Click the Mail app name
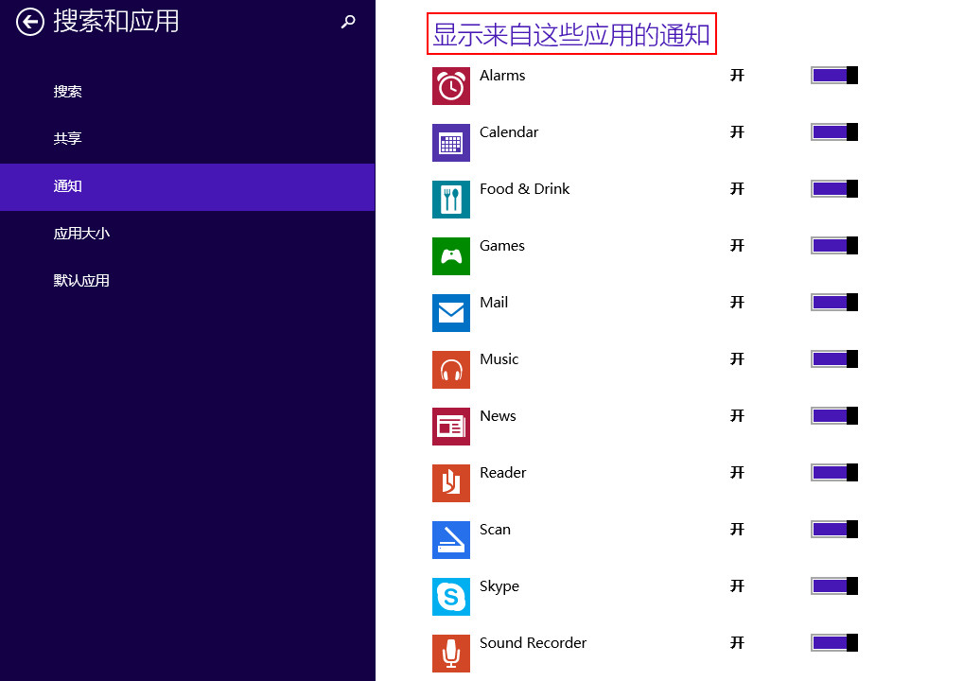This screenshot has height=681, width=963. tap(494, 302)
